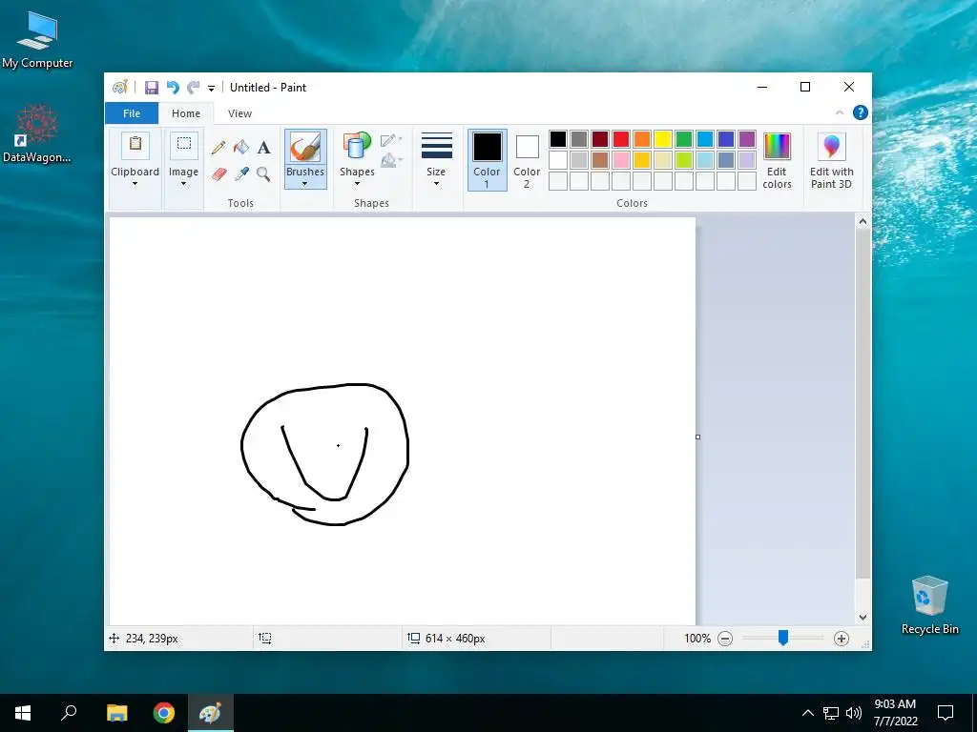Pick the red color swatch

[x=621, y=139]
